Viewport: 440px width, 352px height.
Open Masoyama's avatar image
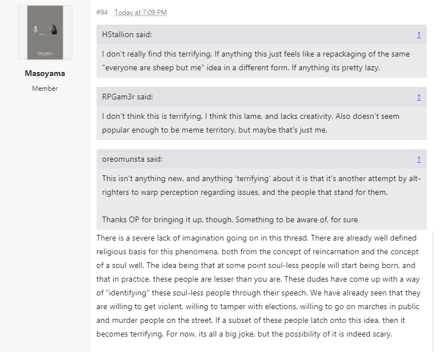click(45, 32)
